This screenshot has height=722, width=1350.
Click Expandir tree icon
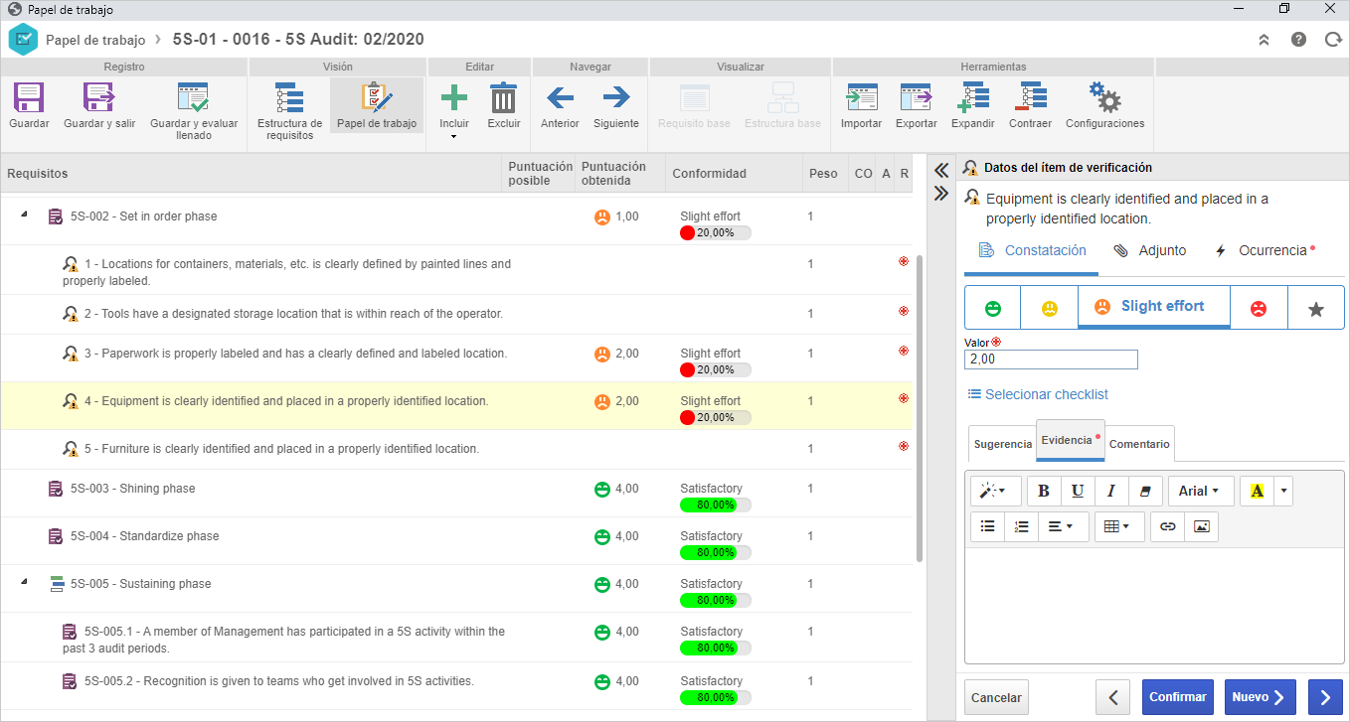tap(972, 98)
